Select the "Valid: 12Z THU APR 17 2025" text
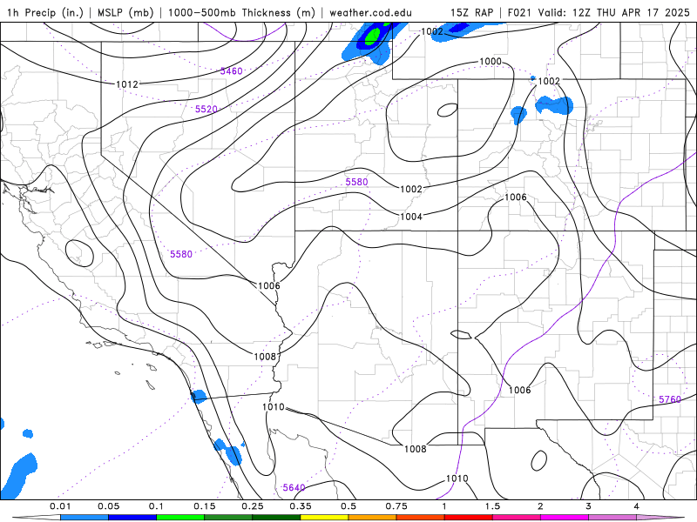 pos(613,12)
